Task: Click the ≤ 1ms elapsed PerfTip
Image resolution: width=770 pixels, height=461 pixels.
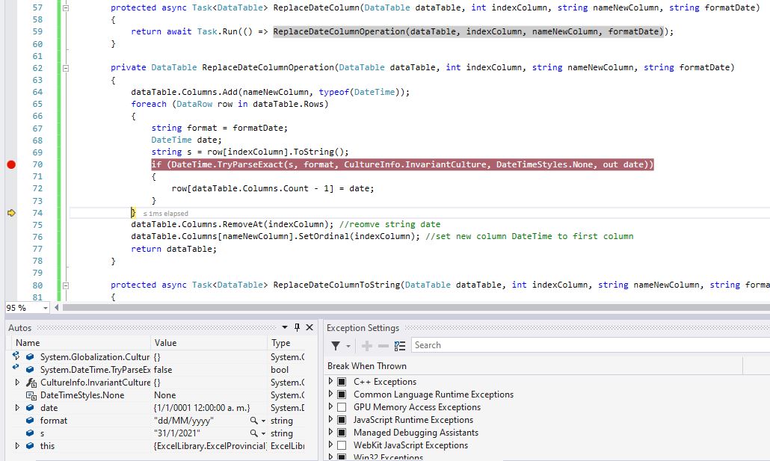Action: click(x=165, y=214)
